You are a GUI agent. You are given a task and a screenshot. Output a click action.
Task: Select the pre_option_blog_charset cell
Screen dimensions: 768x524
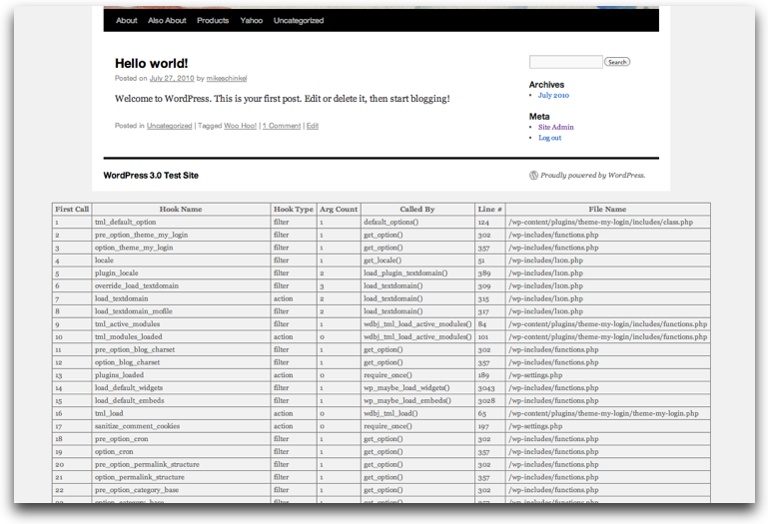[181, 349]
